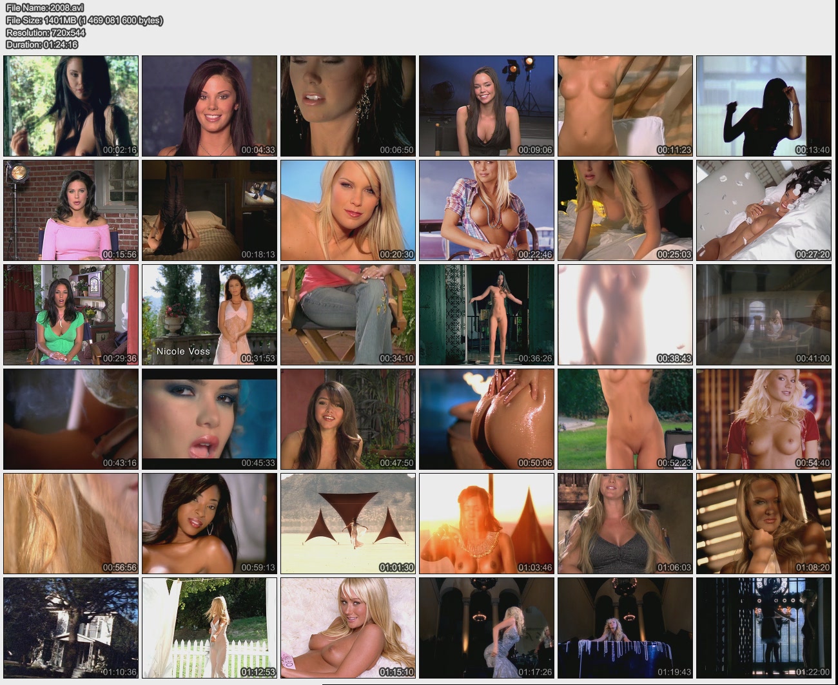Open the bedroom frame at 00:18:13

[209, 210]
